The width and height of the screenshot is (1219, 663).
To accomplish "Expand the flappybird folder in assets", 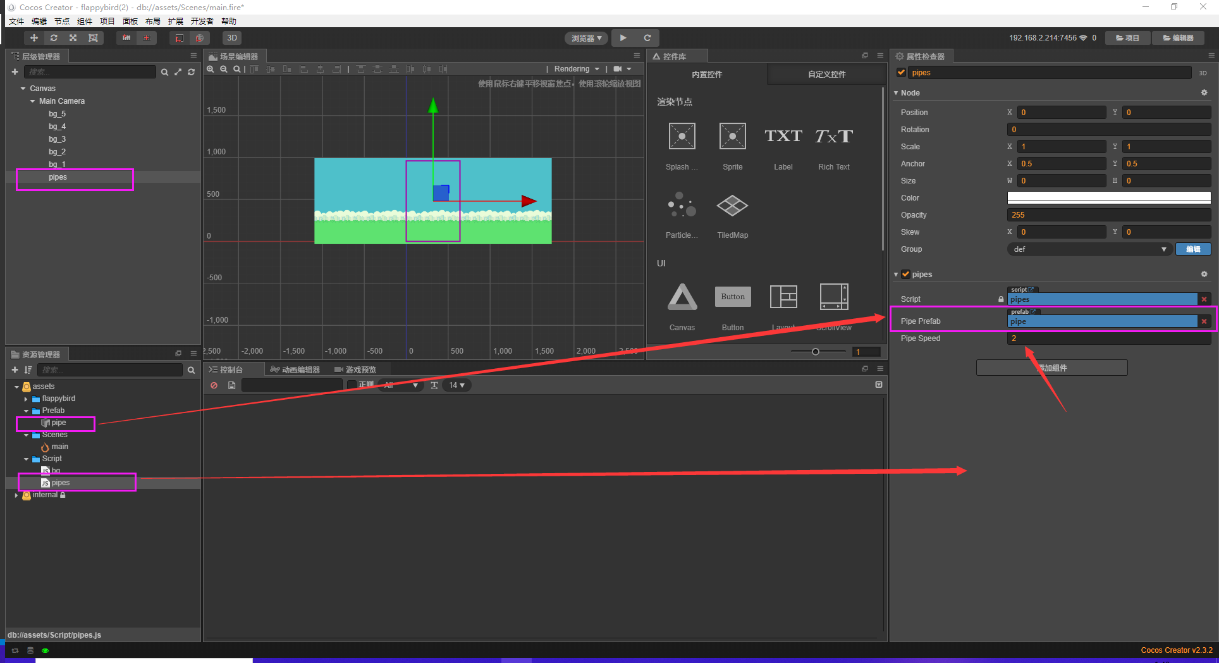I will 26,399.
